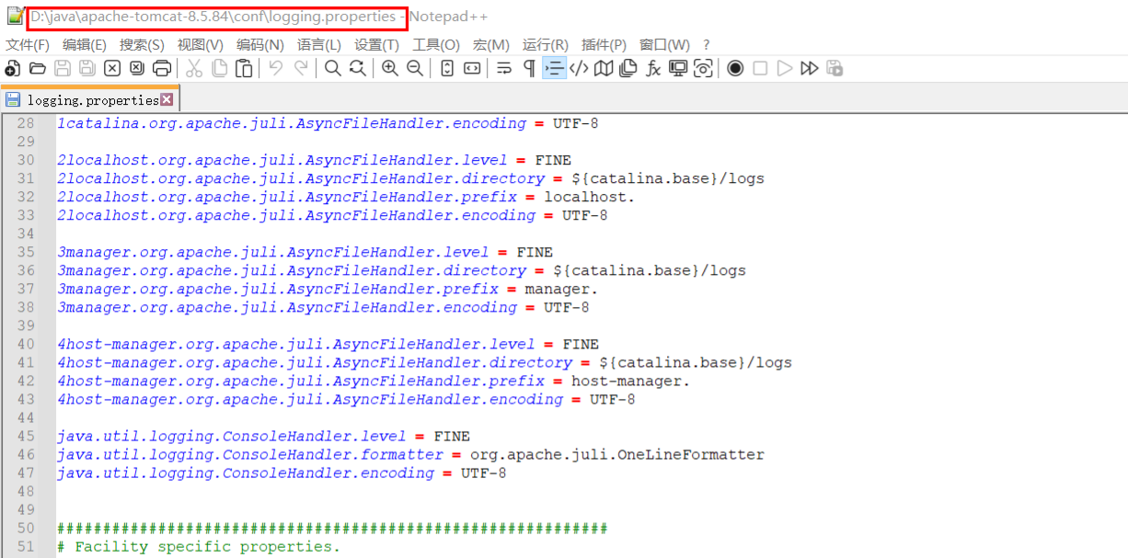Open the 编码(N) encoding menu
The width and height of the screenshot is (1128, 558).
[x=260, y=44]
